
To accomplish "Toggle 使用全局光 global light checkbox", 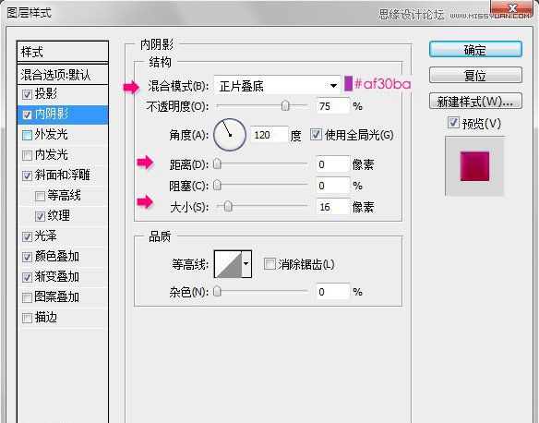I will 316,135.
